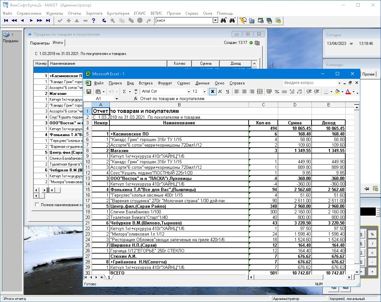Image resolution: width=381 pixels, height=302 pixels.
Task: Click the 'Прочее' button in Команды panel
Action: (368, 74)
